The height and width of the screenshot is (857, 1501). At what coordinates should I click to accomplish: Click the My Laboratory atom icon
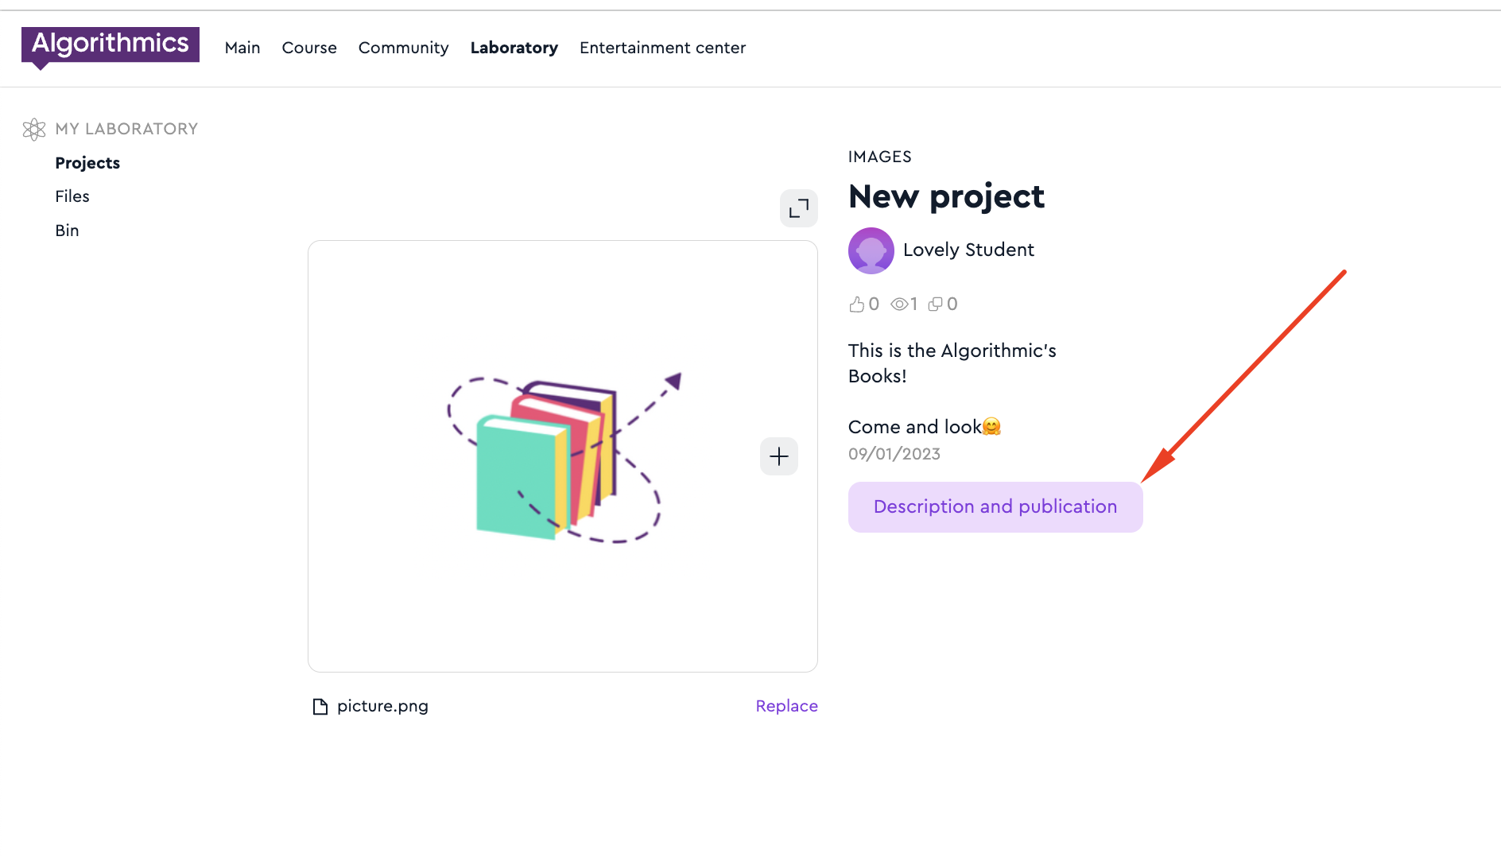click(34, 129)
